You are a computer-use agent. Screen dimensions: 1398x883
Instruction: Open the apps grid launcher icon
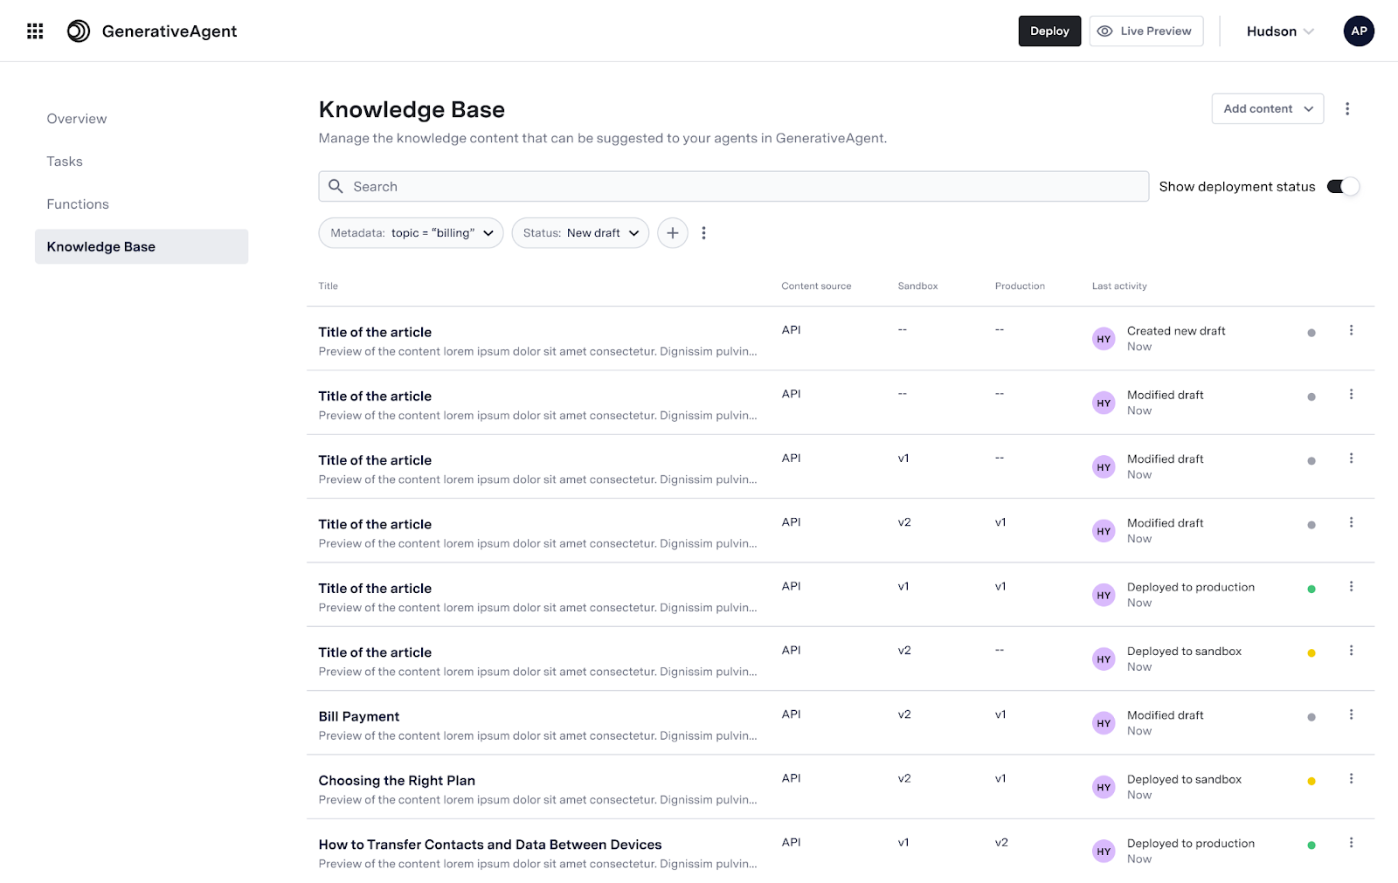click(35, 31)
